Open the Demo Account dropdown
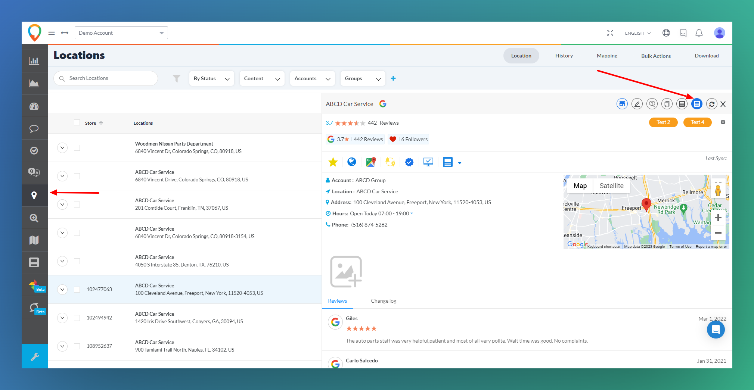 121,33
